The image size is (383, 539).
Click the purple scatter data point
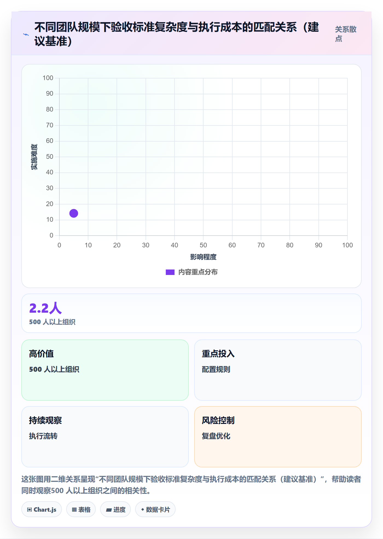74,213
